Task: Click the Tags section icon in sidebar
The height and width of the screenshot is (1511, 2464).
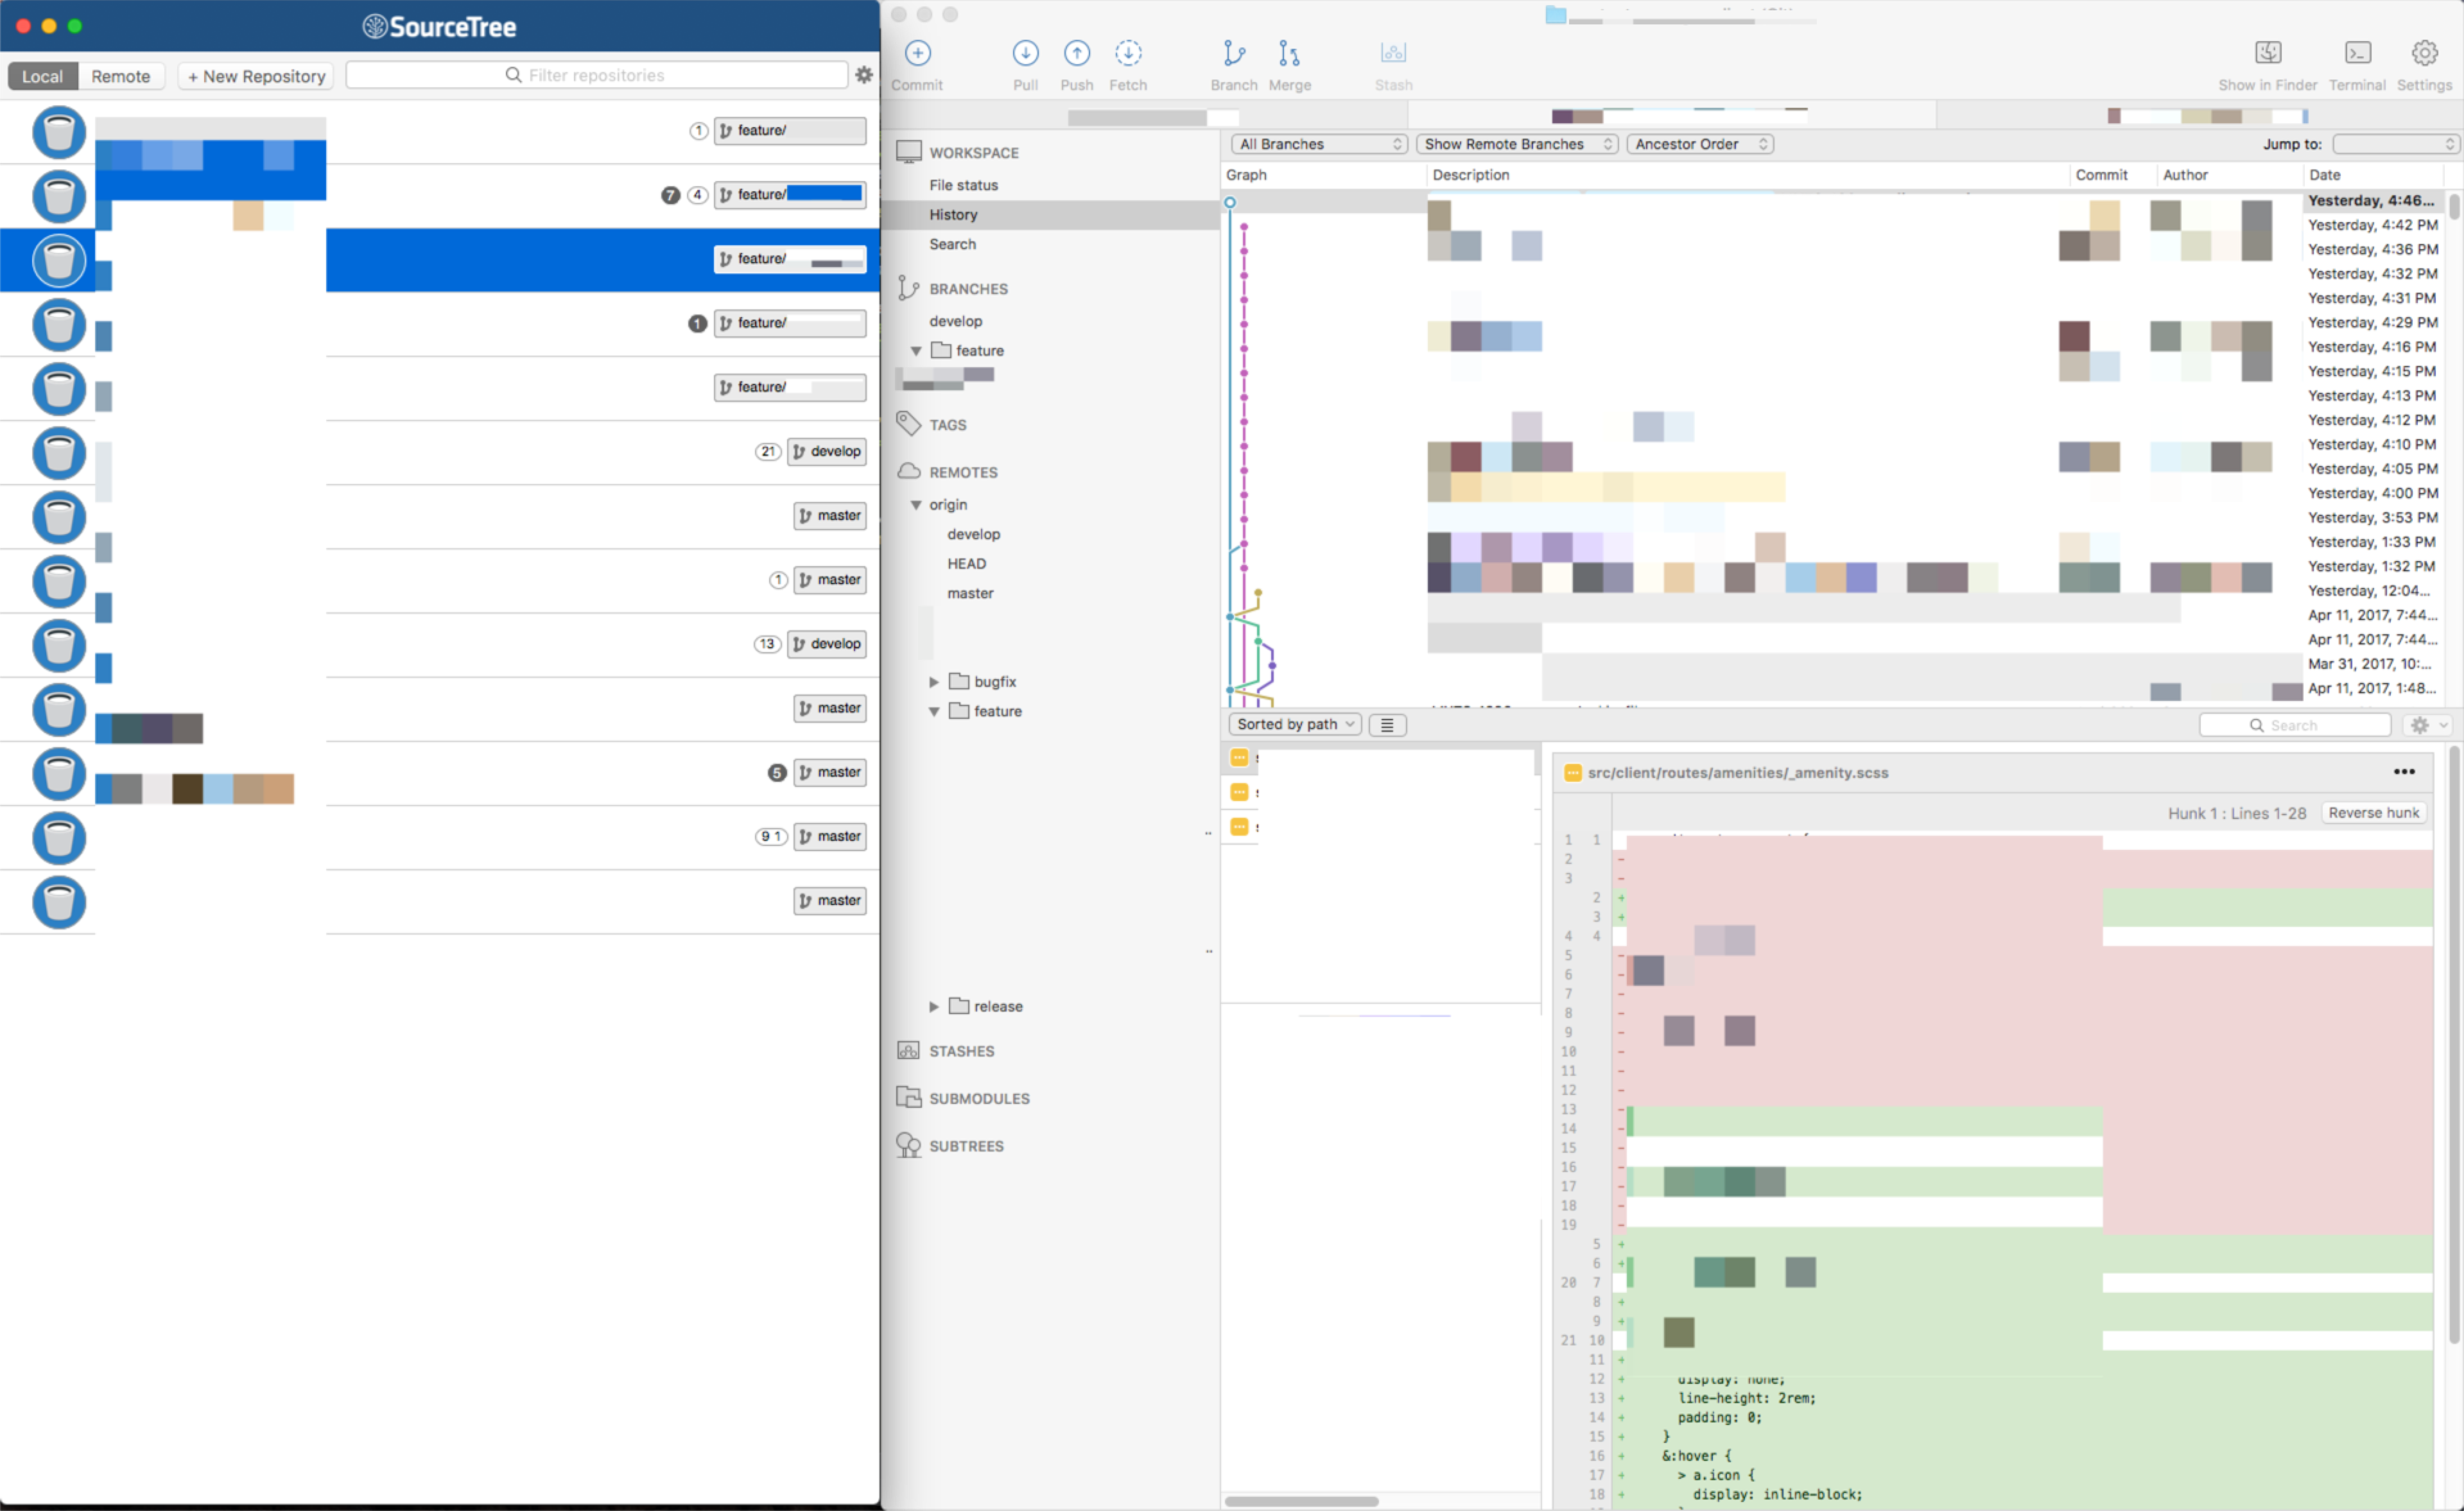Action: click(908, 424)
